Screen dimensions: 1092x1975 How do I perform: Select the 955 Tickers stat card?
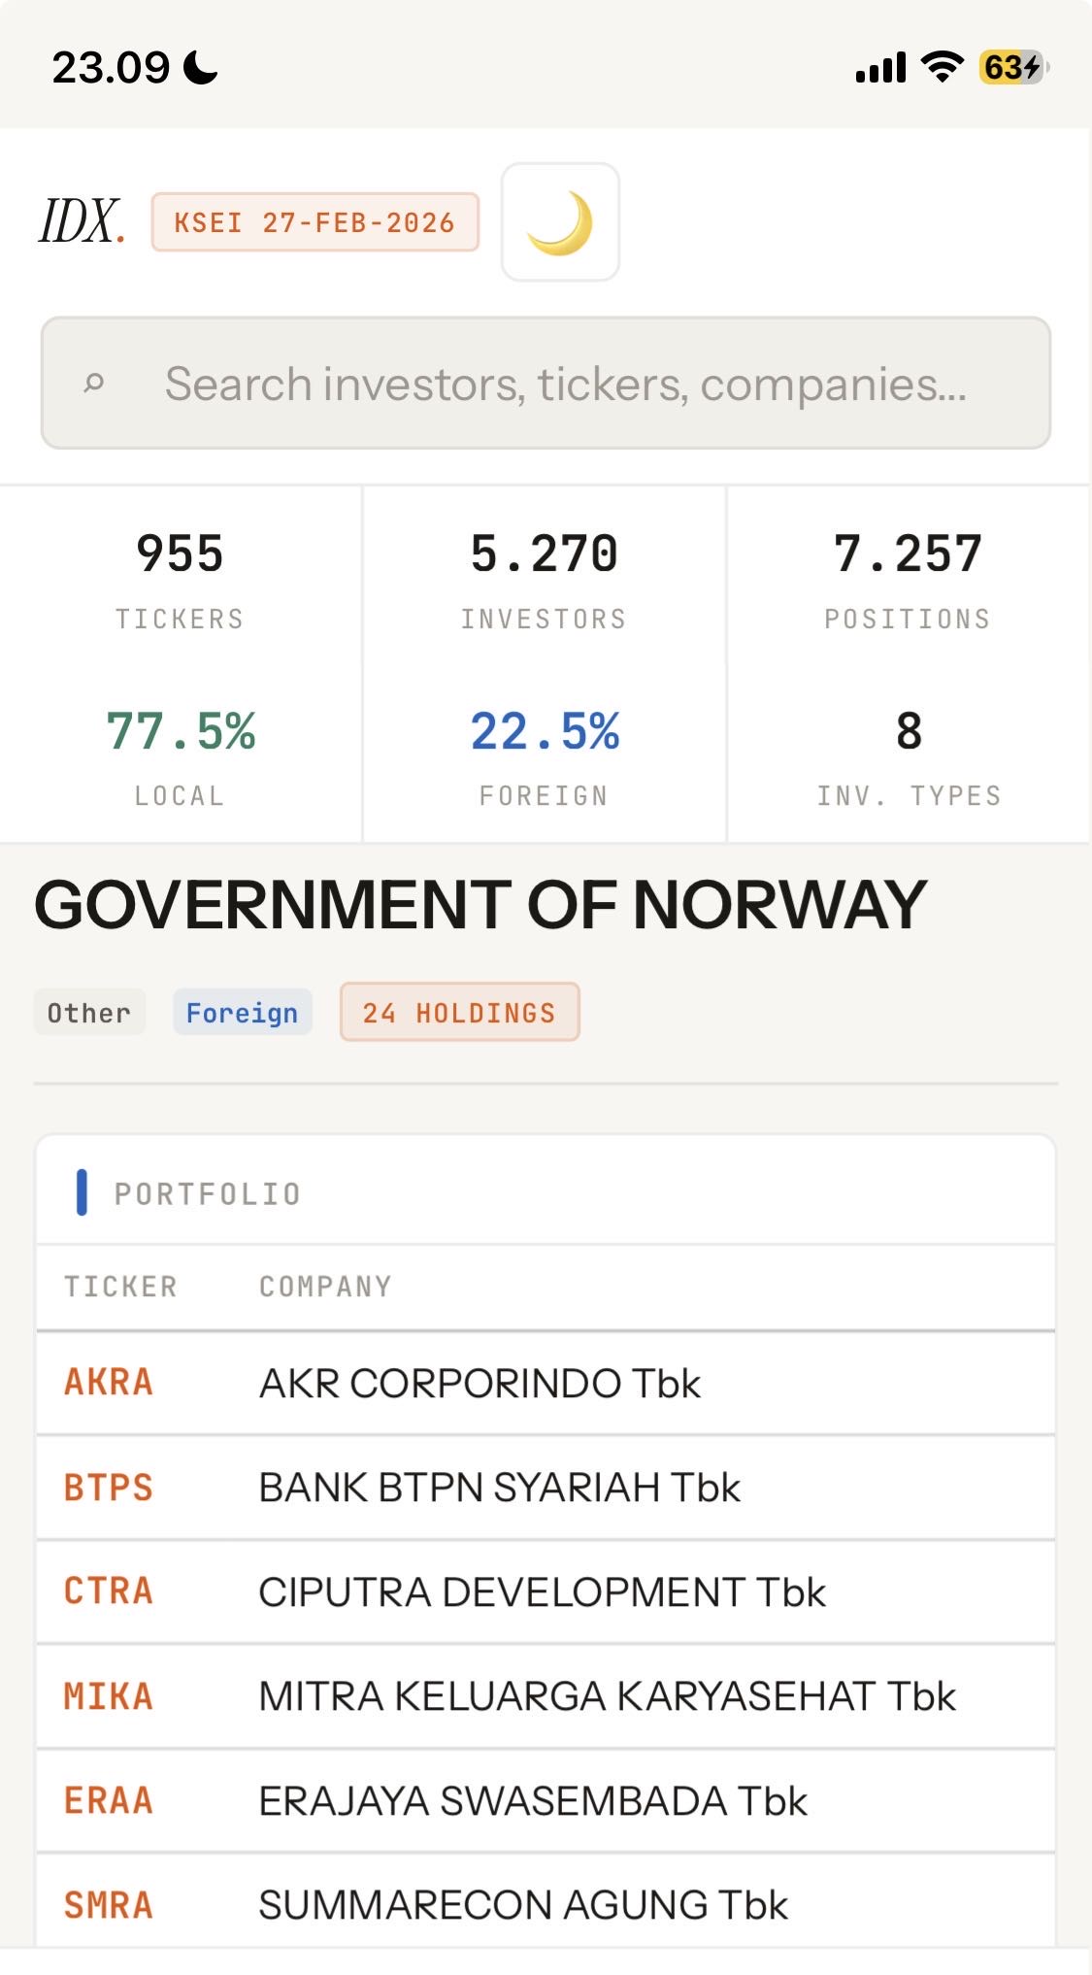click(x=180, y=577)
